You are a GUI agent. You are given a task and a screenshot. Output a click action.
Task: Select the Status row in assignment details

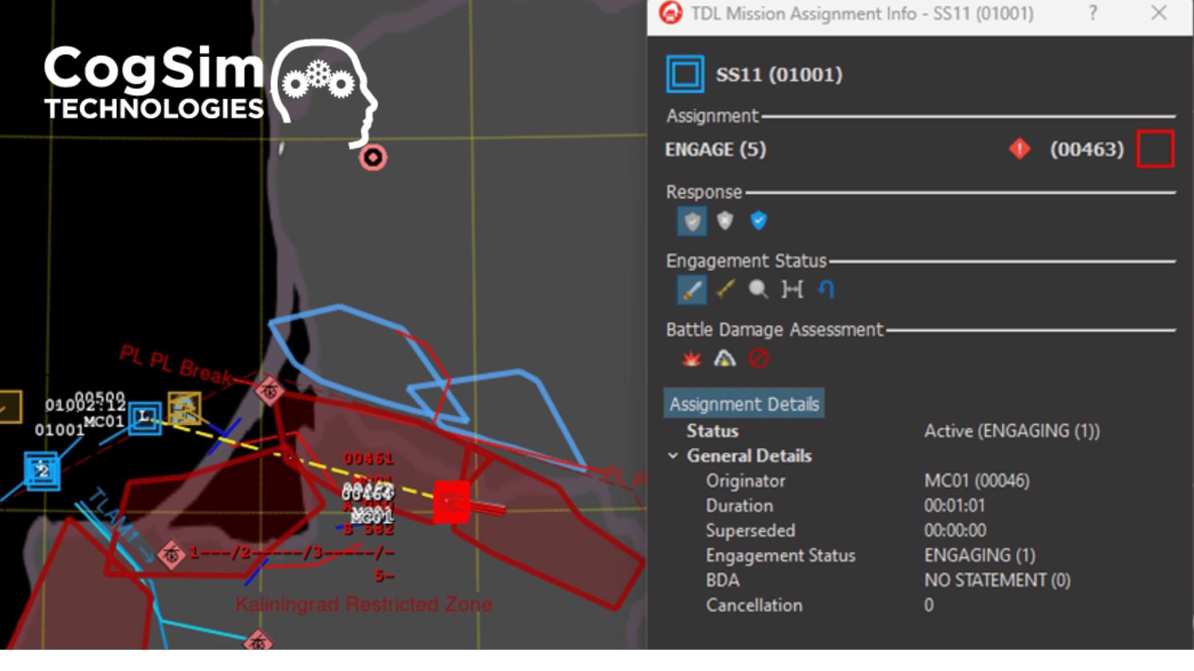[920, 431]
